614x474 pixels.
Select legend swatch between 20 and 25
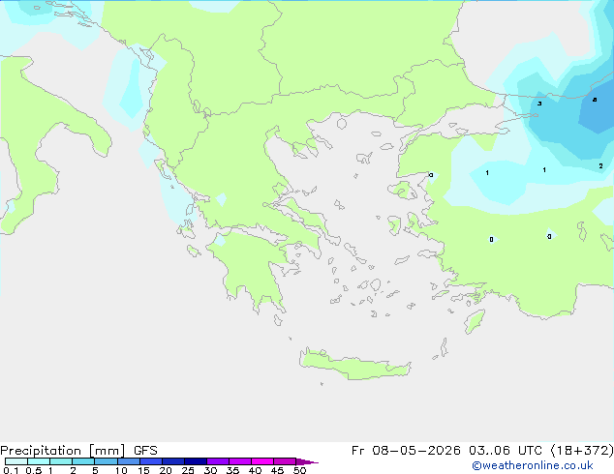tap(172, 461)
